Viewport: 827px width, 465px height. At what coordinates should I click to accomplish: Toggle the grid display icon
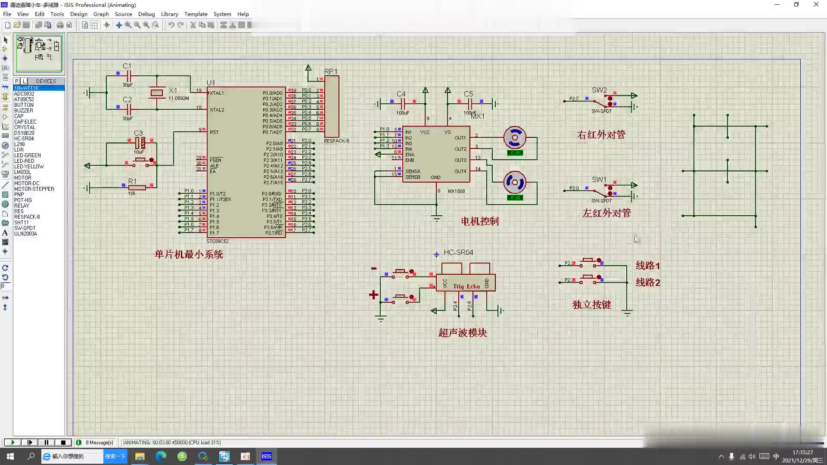94,25
